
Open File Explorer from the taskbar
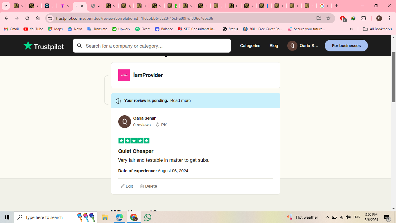(x=105, y=217)
